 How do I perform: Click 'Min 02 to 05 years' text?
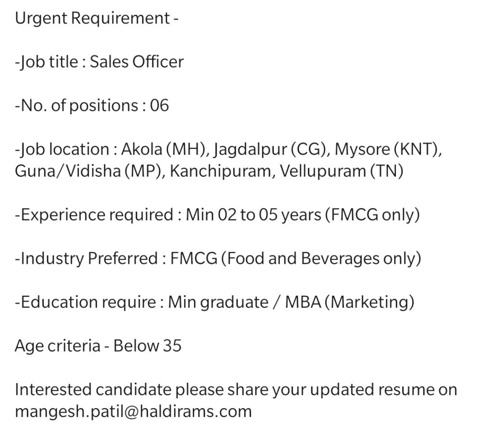(254, 215)
